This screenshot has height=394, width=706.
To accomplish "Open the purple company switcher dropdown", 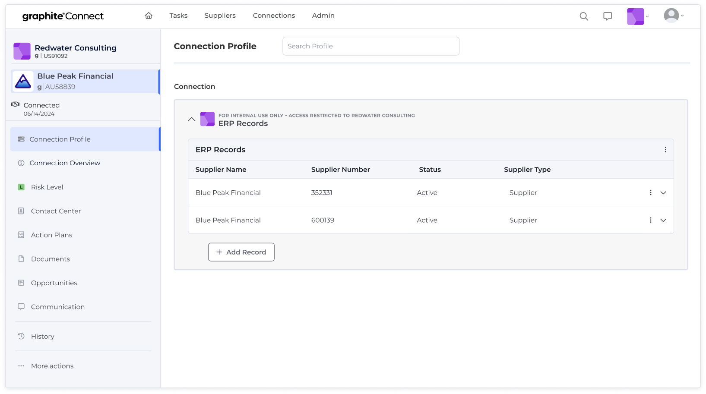I will 638,16.
